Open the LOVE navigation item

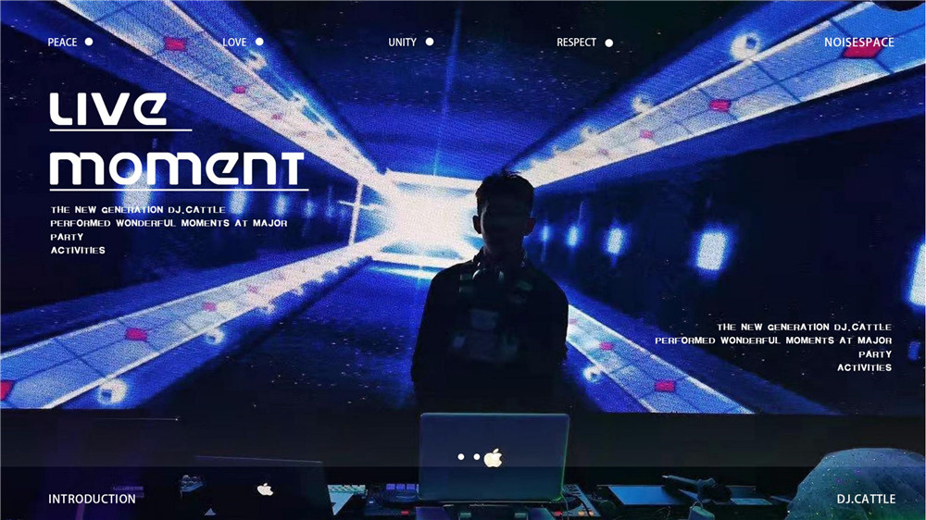[234, 43]
